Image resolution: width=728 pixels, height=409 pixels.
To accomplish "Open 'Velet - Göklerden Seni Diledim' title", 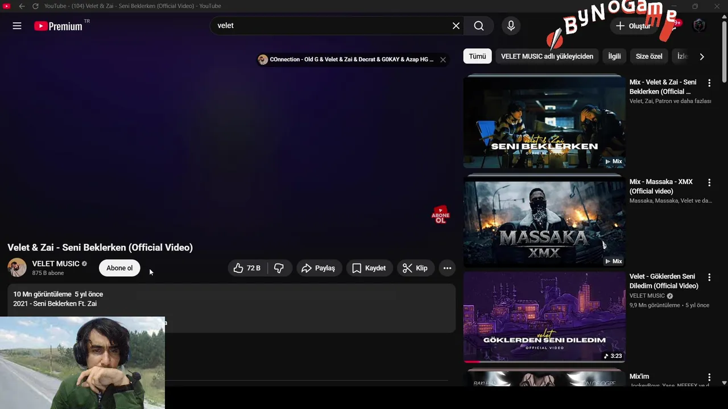I will pos(664,281).
